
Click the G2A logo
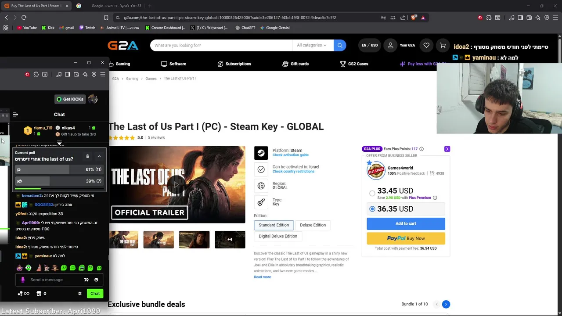tap(123, 45)
